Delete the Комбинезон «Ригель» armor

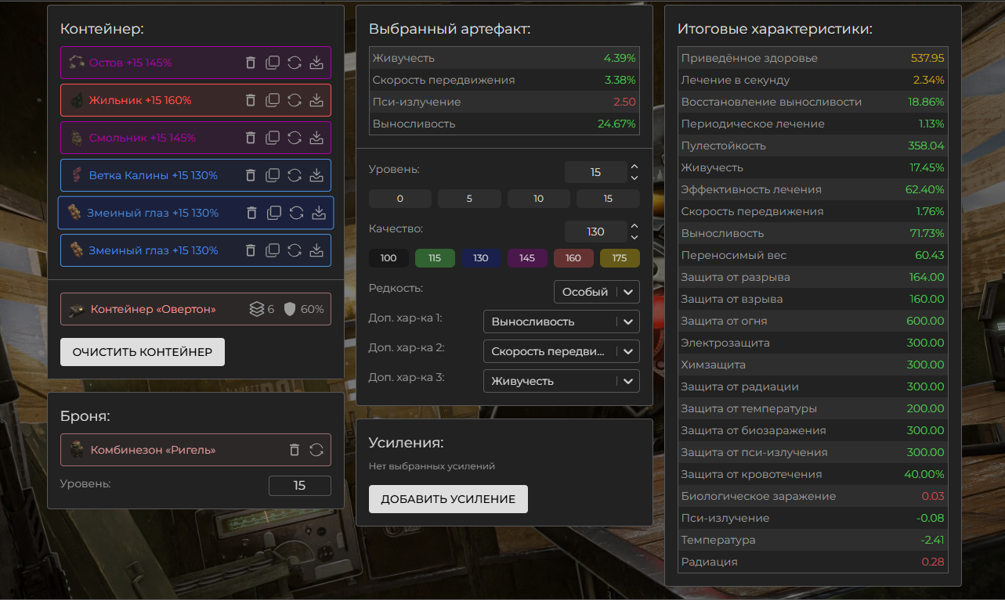(295, 450)
